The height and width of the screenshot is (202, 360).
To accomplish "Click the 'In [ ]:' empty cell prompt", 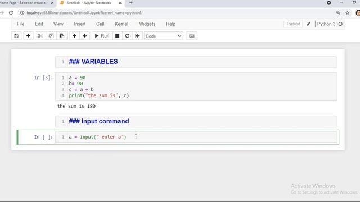I will click(x=43, y=137).
